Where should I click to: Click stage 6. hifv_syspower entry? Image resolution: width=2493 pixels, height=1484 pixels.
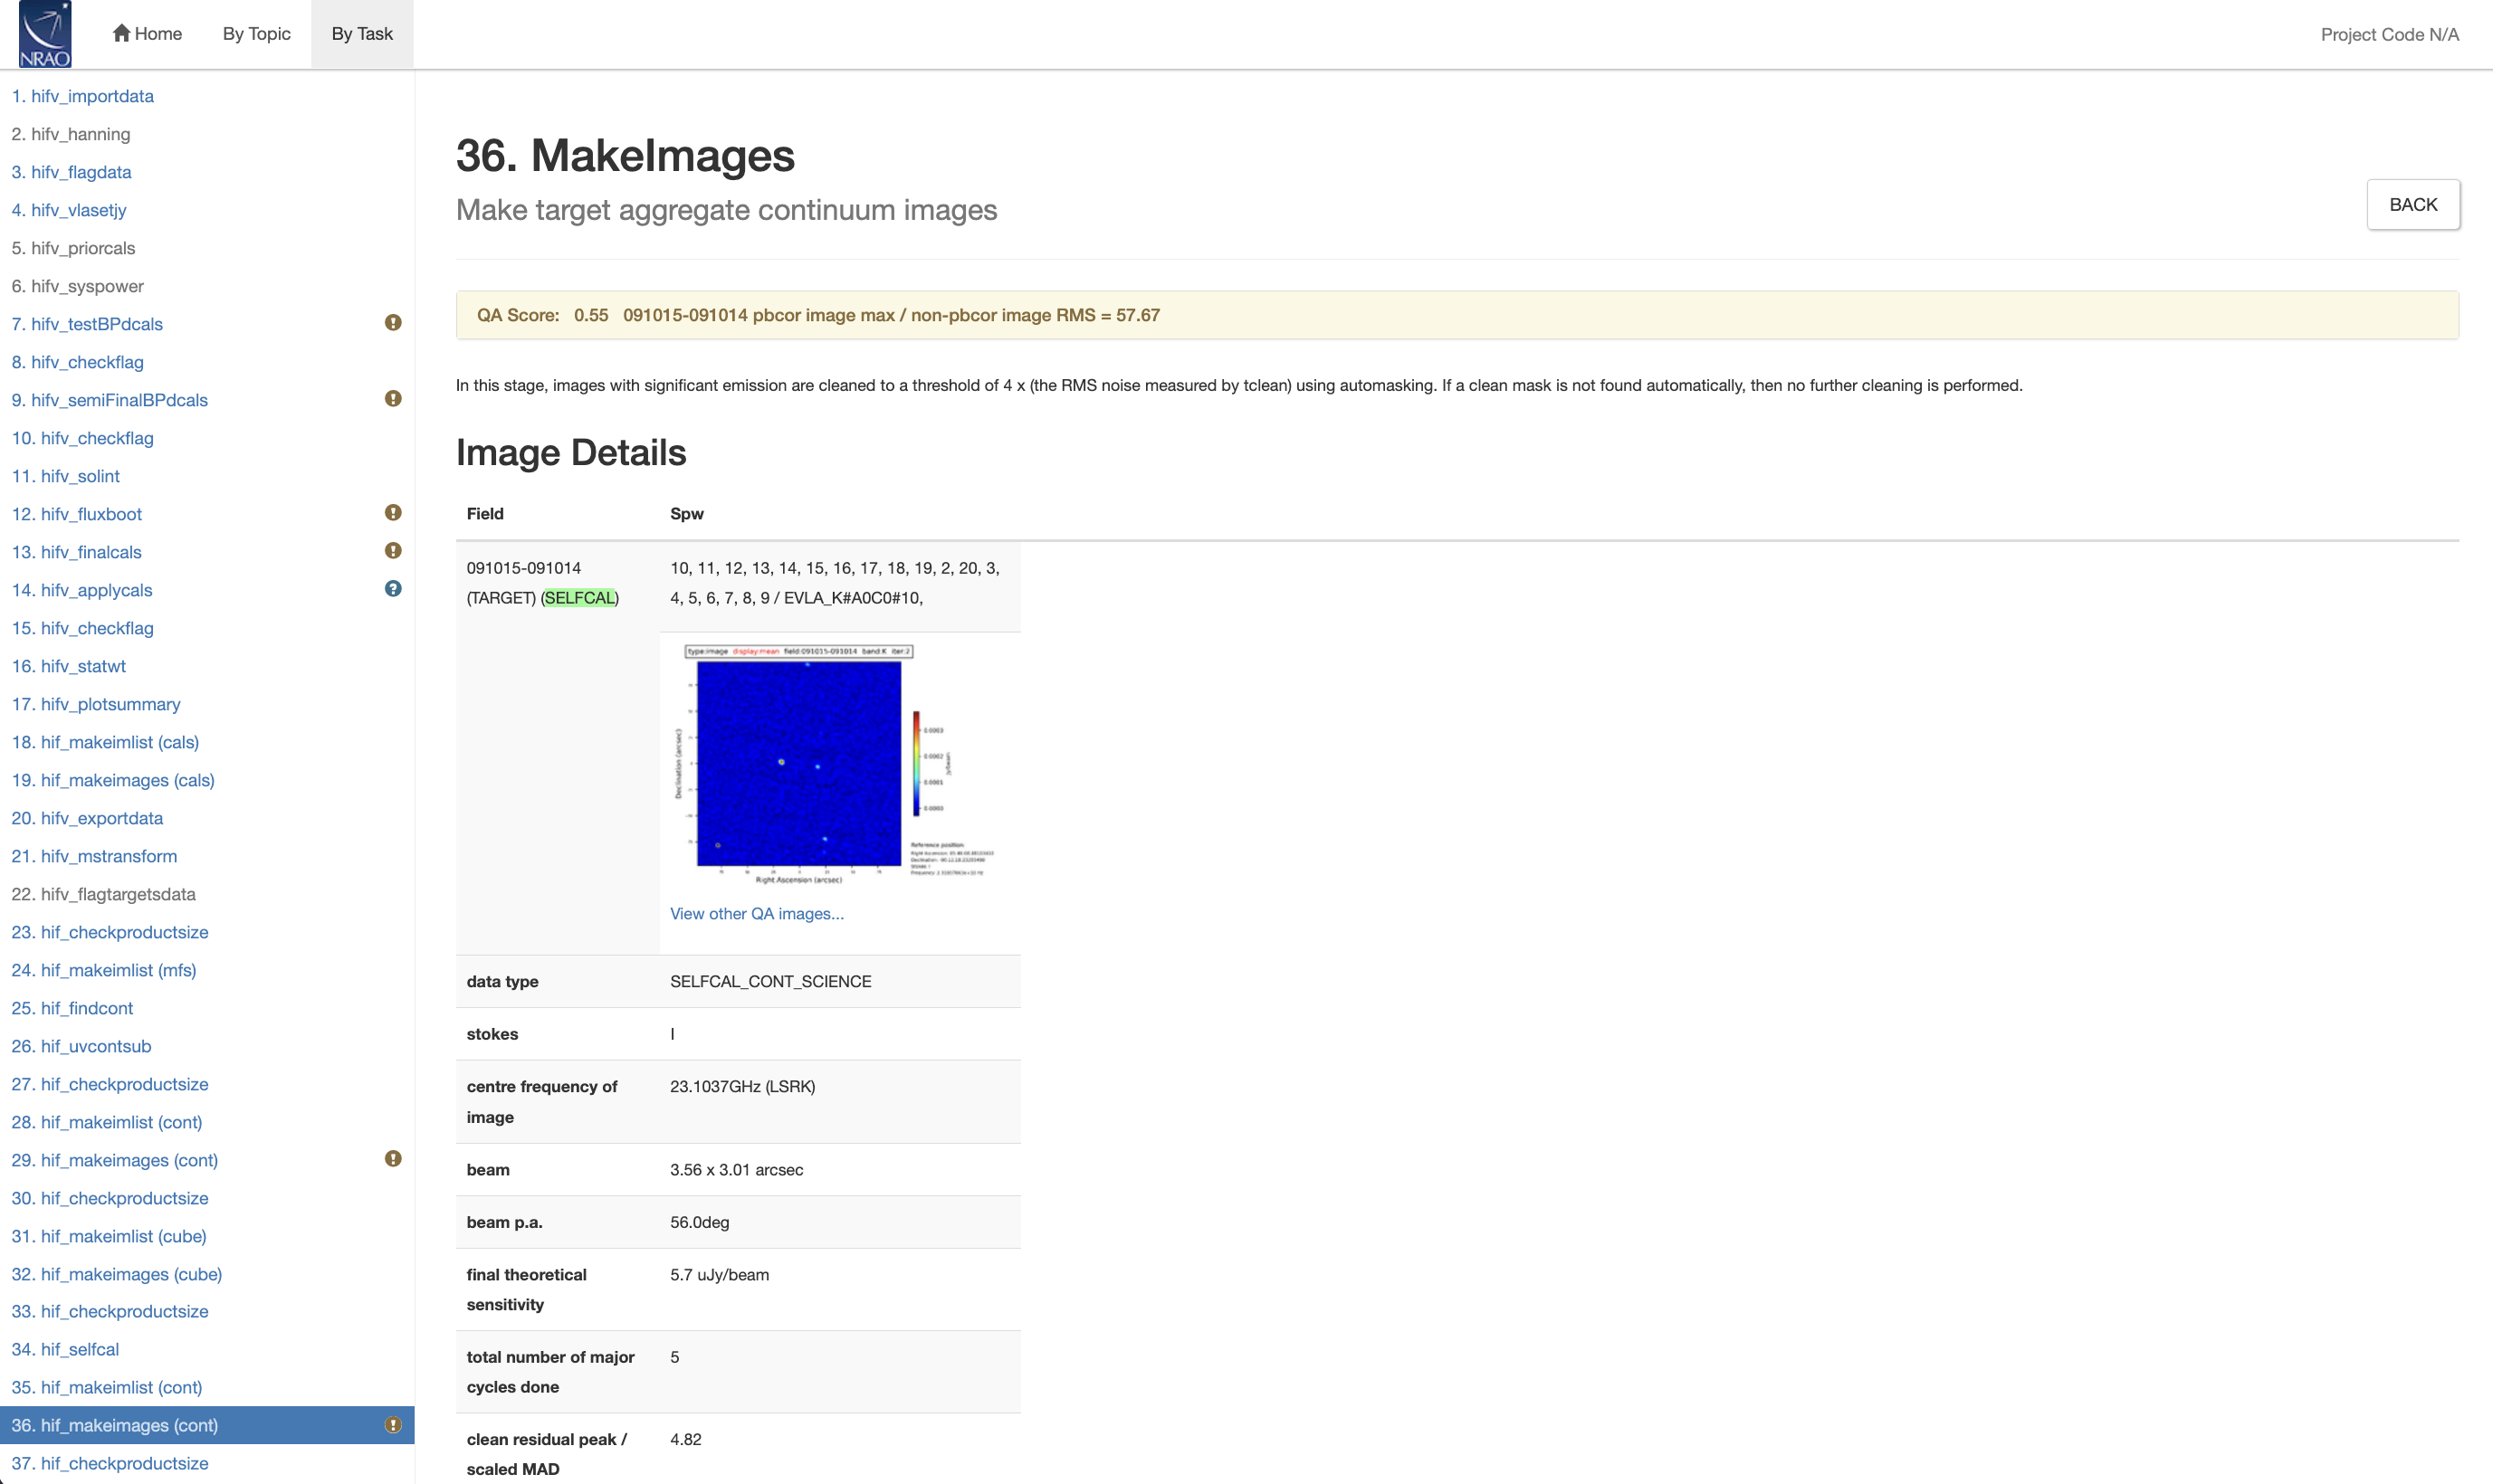tap(77, 286)
